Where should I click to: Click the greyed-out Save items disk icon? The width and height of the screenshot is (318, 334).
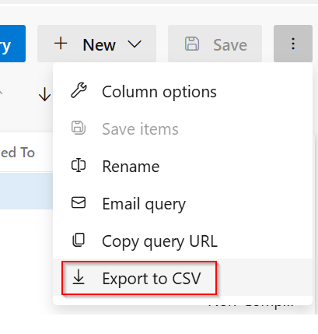[x=79, y=128]
